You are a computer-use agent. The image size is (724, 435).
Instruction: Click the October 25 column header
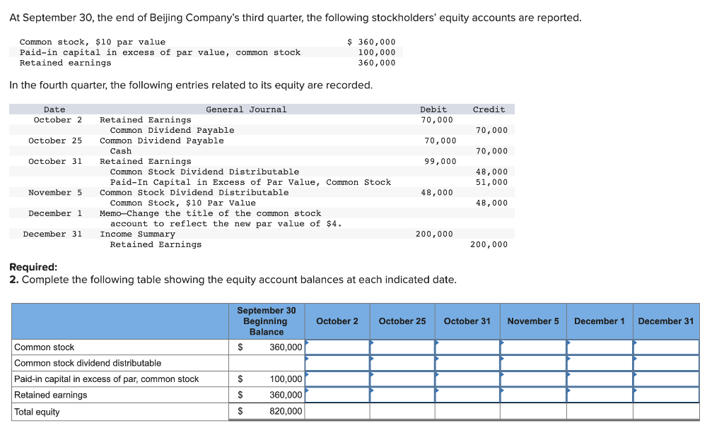tap(402, 321)
